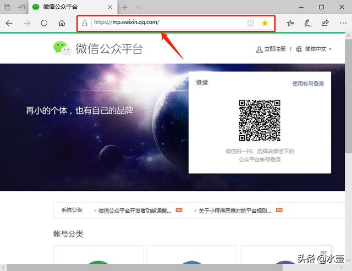Open announcement 微信公众平台开发者功能调整...
The width and height of the screenshot is (352, 271).
pos(135,211)
